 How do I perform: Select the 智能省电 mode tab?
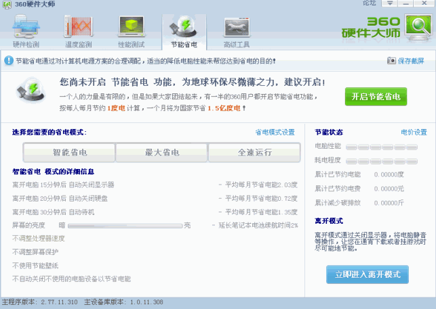pos(70,152)
